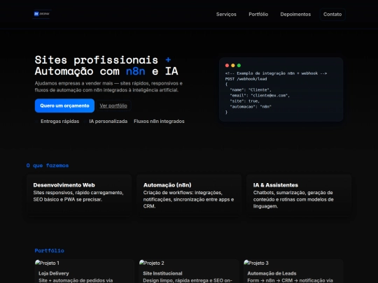Open Projeto 3 image thumbnail
378x283 pixels.
tap(256, 263)
